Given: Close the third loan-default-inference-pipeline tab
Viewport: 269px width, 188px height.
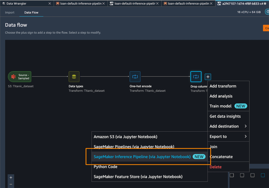Looking at the screenshot, I should click(x=211, y=3).
